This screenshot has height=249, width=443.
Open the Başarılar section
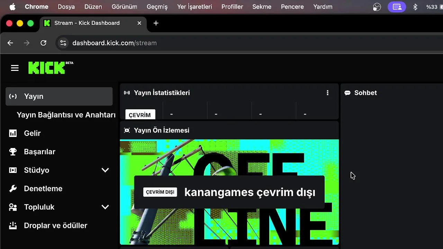click(x=39, y=151)
